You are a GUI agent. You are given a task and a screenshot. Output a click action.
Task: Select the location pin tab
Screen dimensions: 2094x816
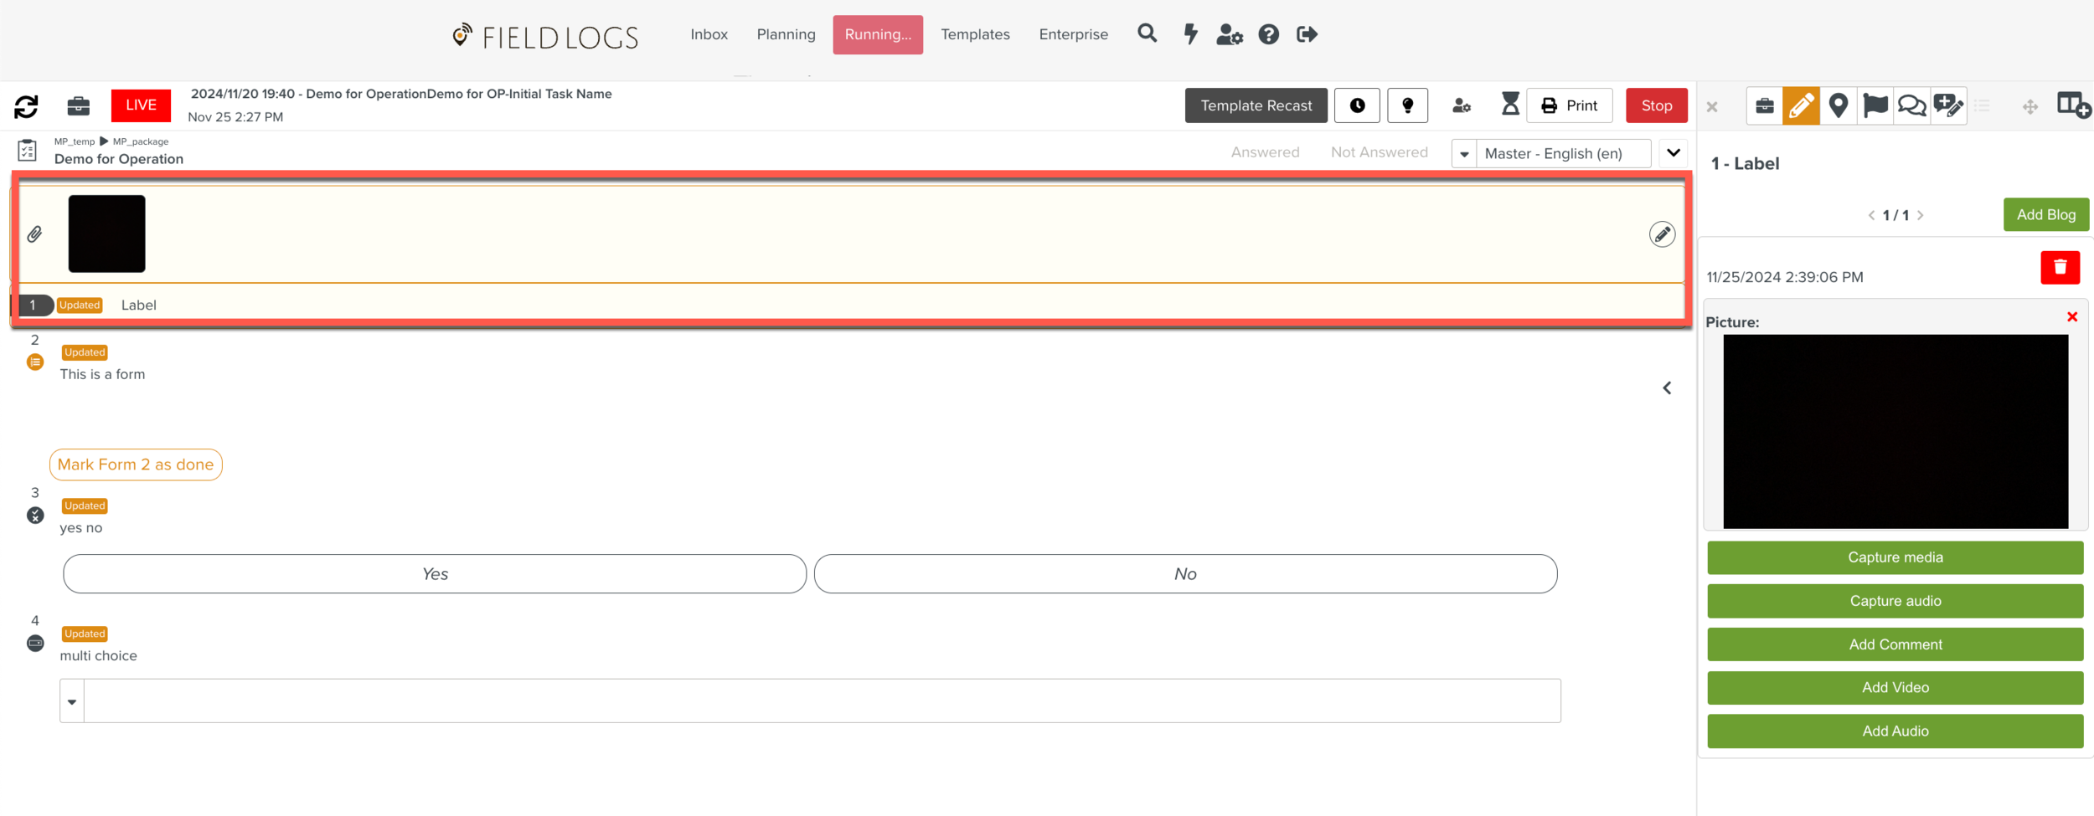coord(1838,105)
